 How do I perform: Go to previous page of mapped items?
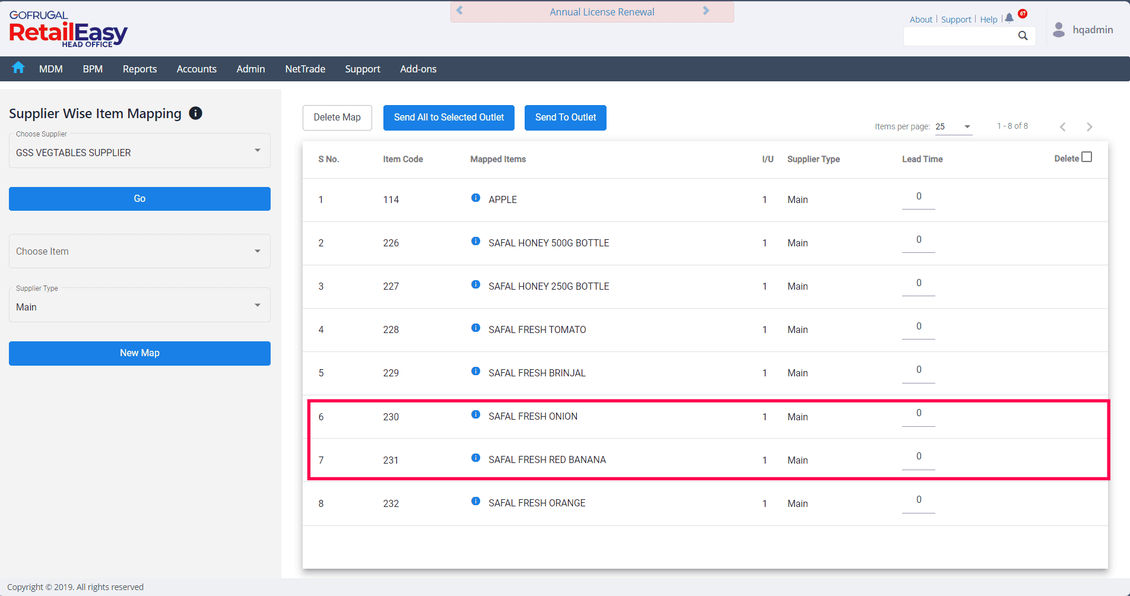(1063, 126)
